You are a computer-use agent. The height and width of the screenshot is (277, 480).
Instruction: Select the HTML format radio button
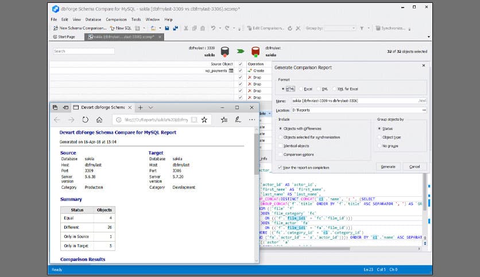tap(283, 89)
